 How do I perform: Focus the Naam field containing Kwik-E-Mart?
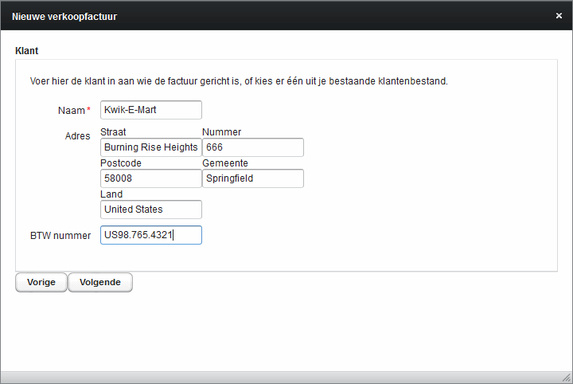151,110
